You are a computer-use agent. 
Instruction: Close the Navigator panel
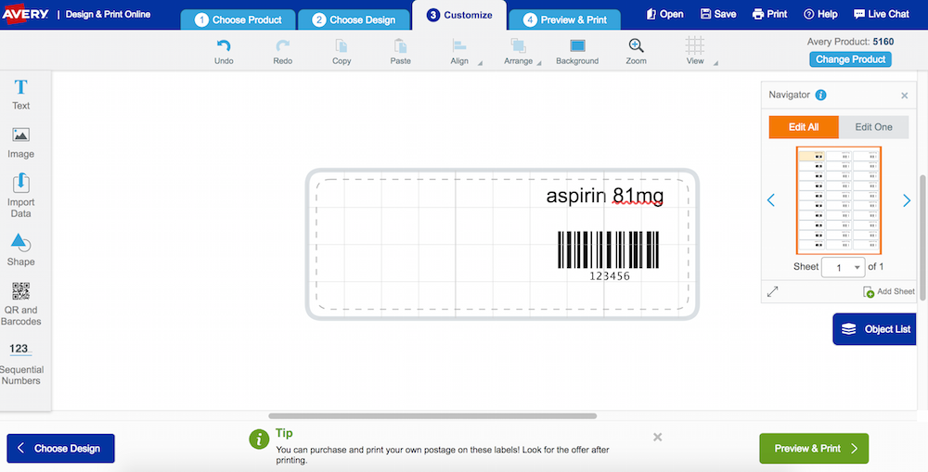point(904,96)
